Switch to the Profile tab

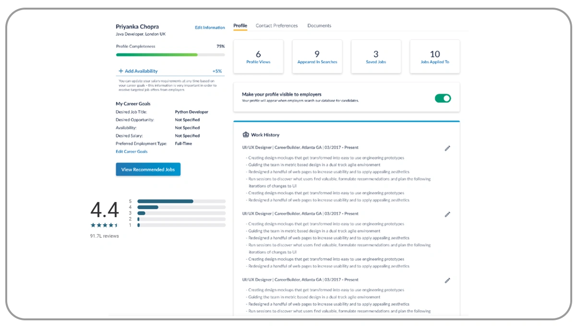[240, 26]
